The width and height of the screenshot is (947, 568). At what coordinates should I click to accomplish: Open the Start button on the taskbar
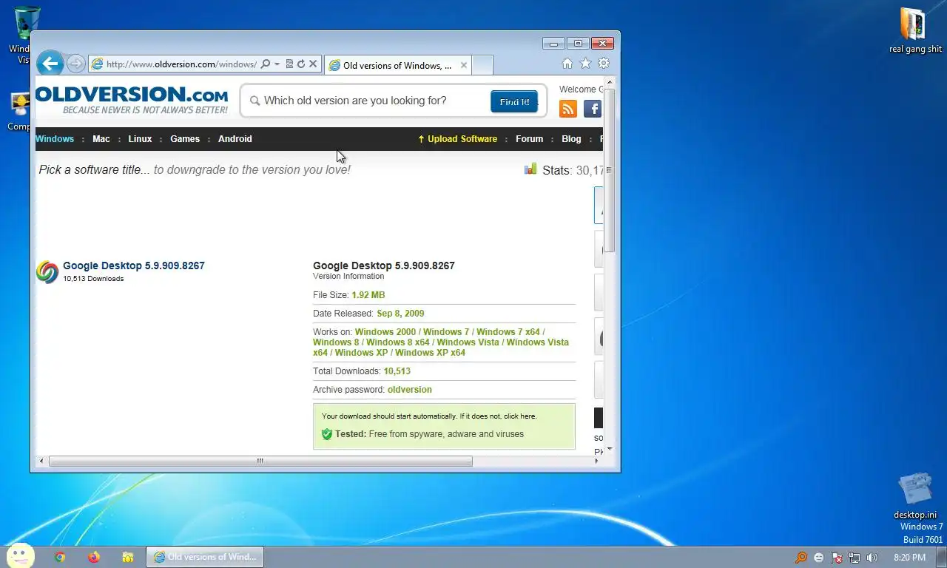tap(20, 557)
